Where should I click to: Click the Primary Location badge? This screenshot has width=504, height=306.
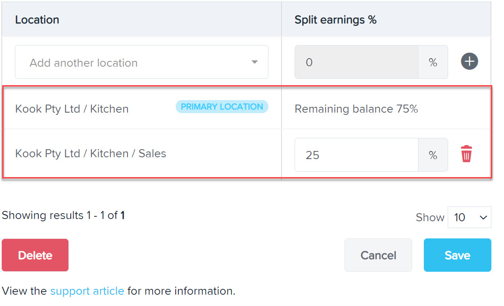[x=222, y=106]
